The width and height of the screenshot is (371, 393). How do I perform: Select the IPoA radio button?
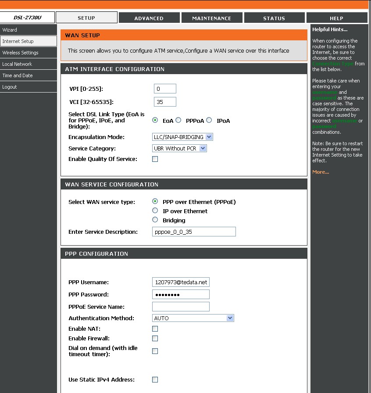[209, 120]
